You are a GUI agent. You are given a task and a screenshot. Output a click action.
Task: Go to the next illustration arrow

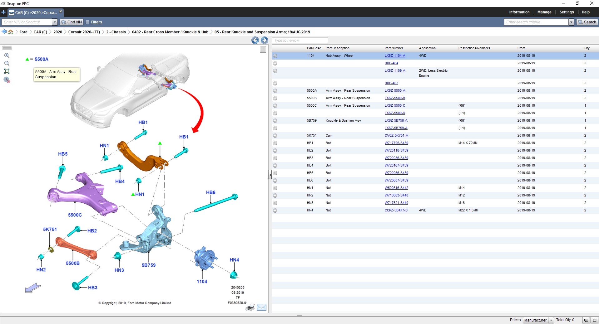point(264,40)
